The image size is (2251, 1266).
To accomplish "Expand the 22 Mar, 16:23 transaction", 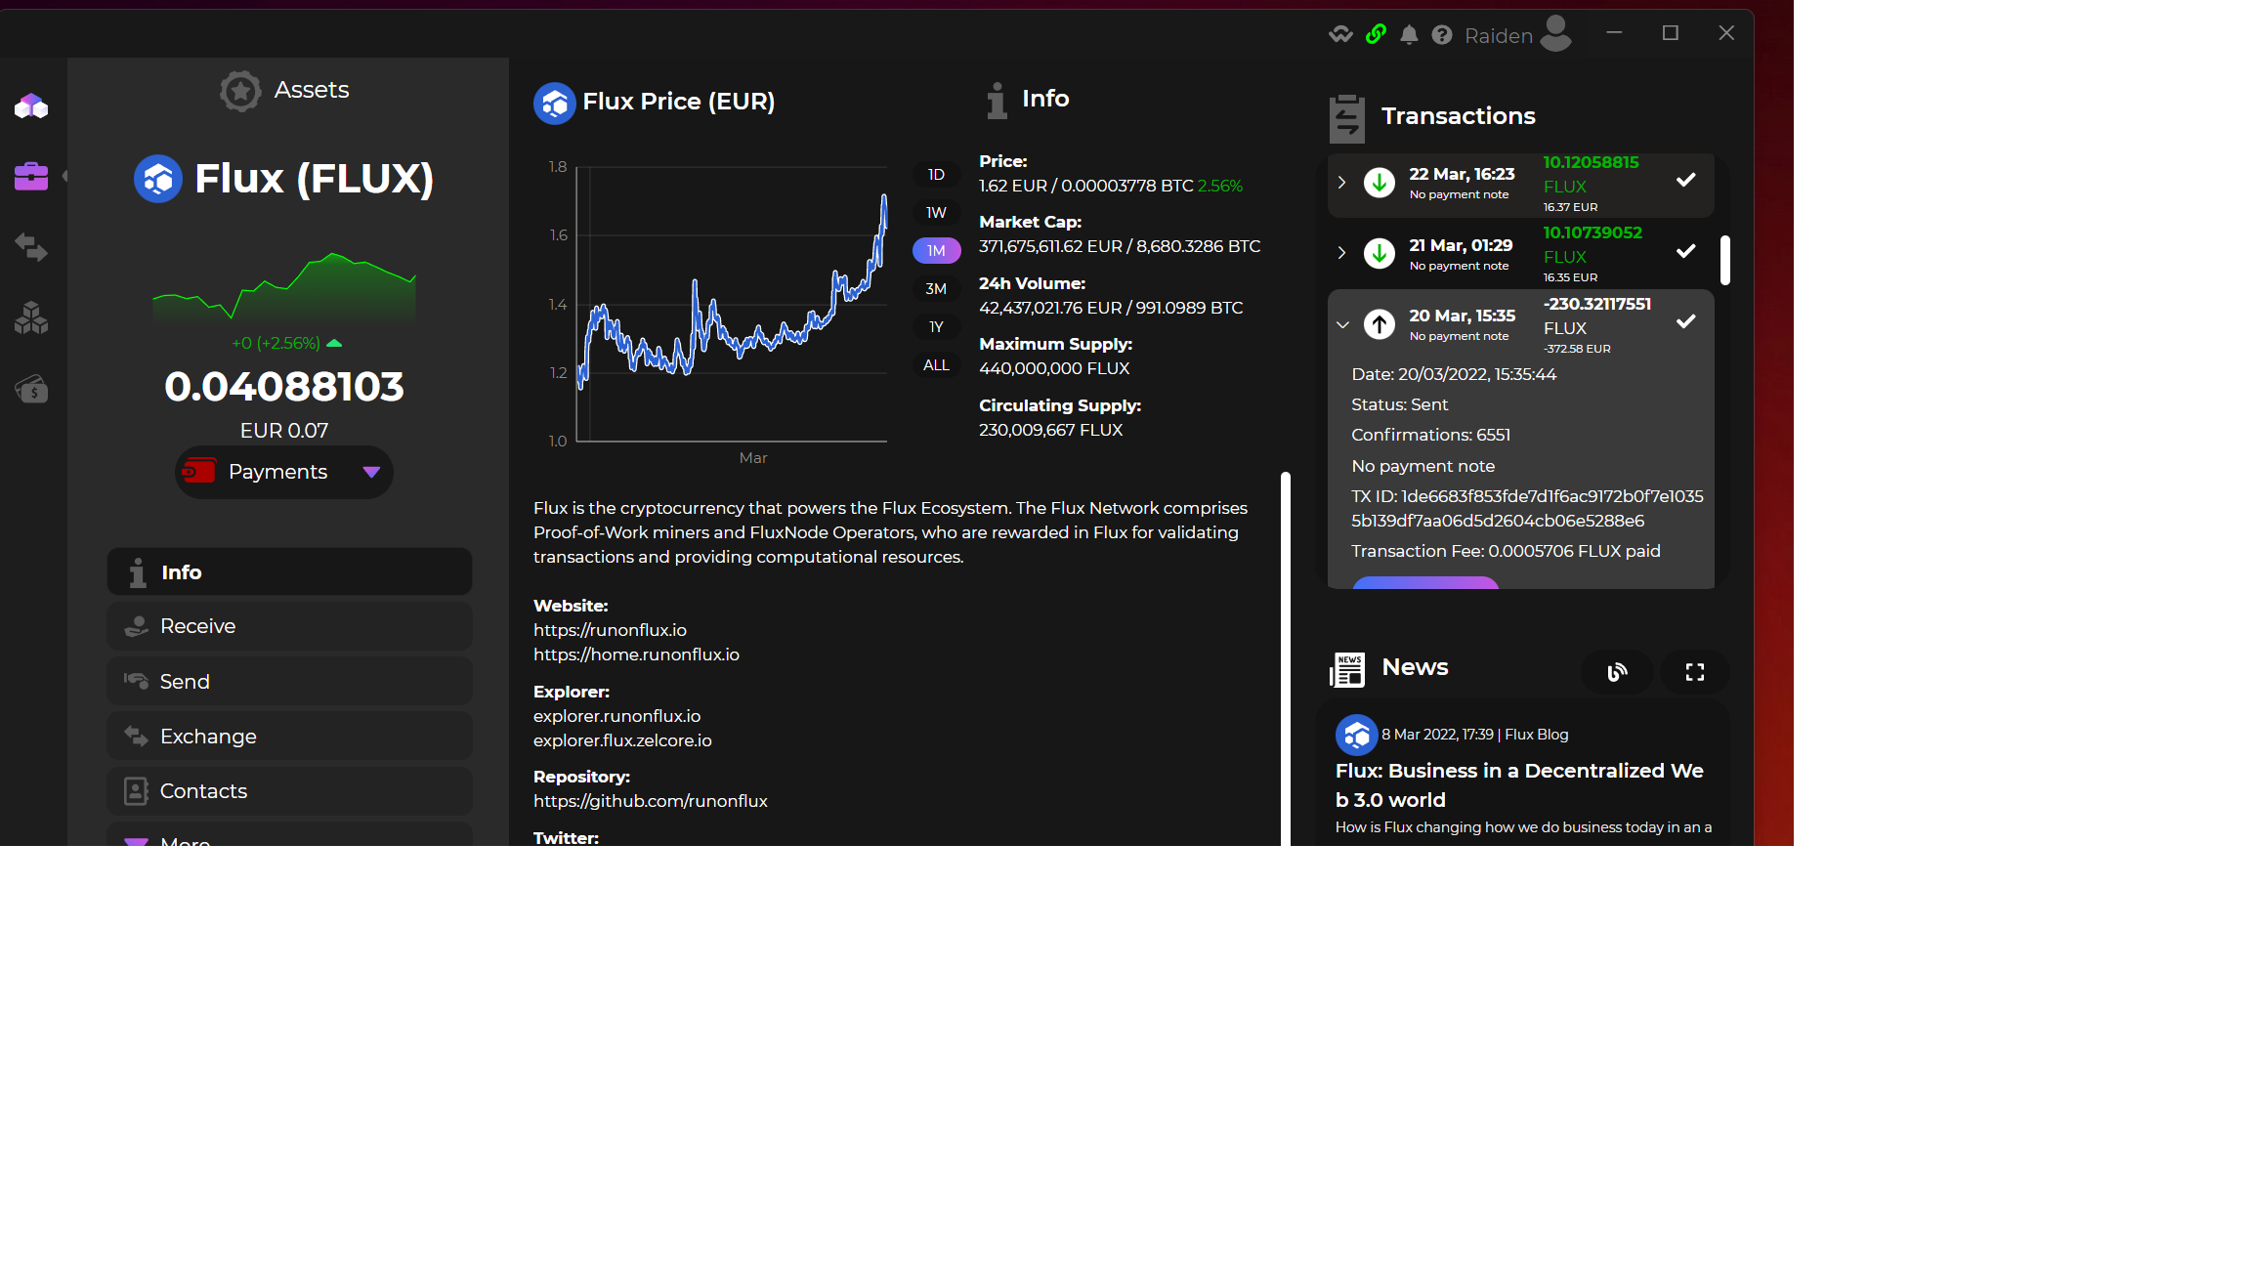I will tap(1341, 183).
